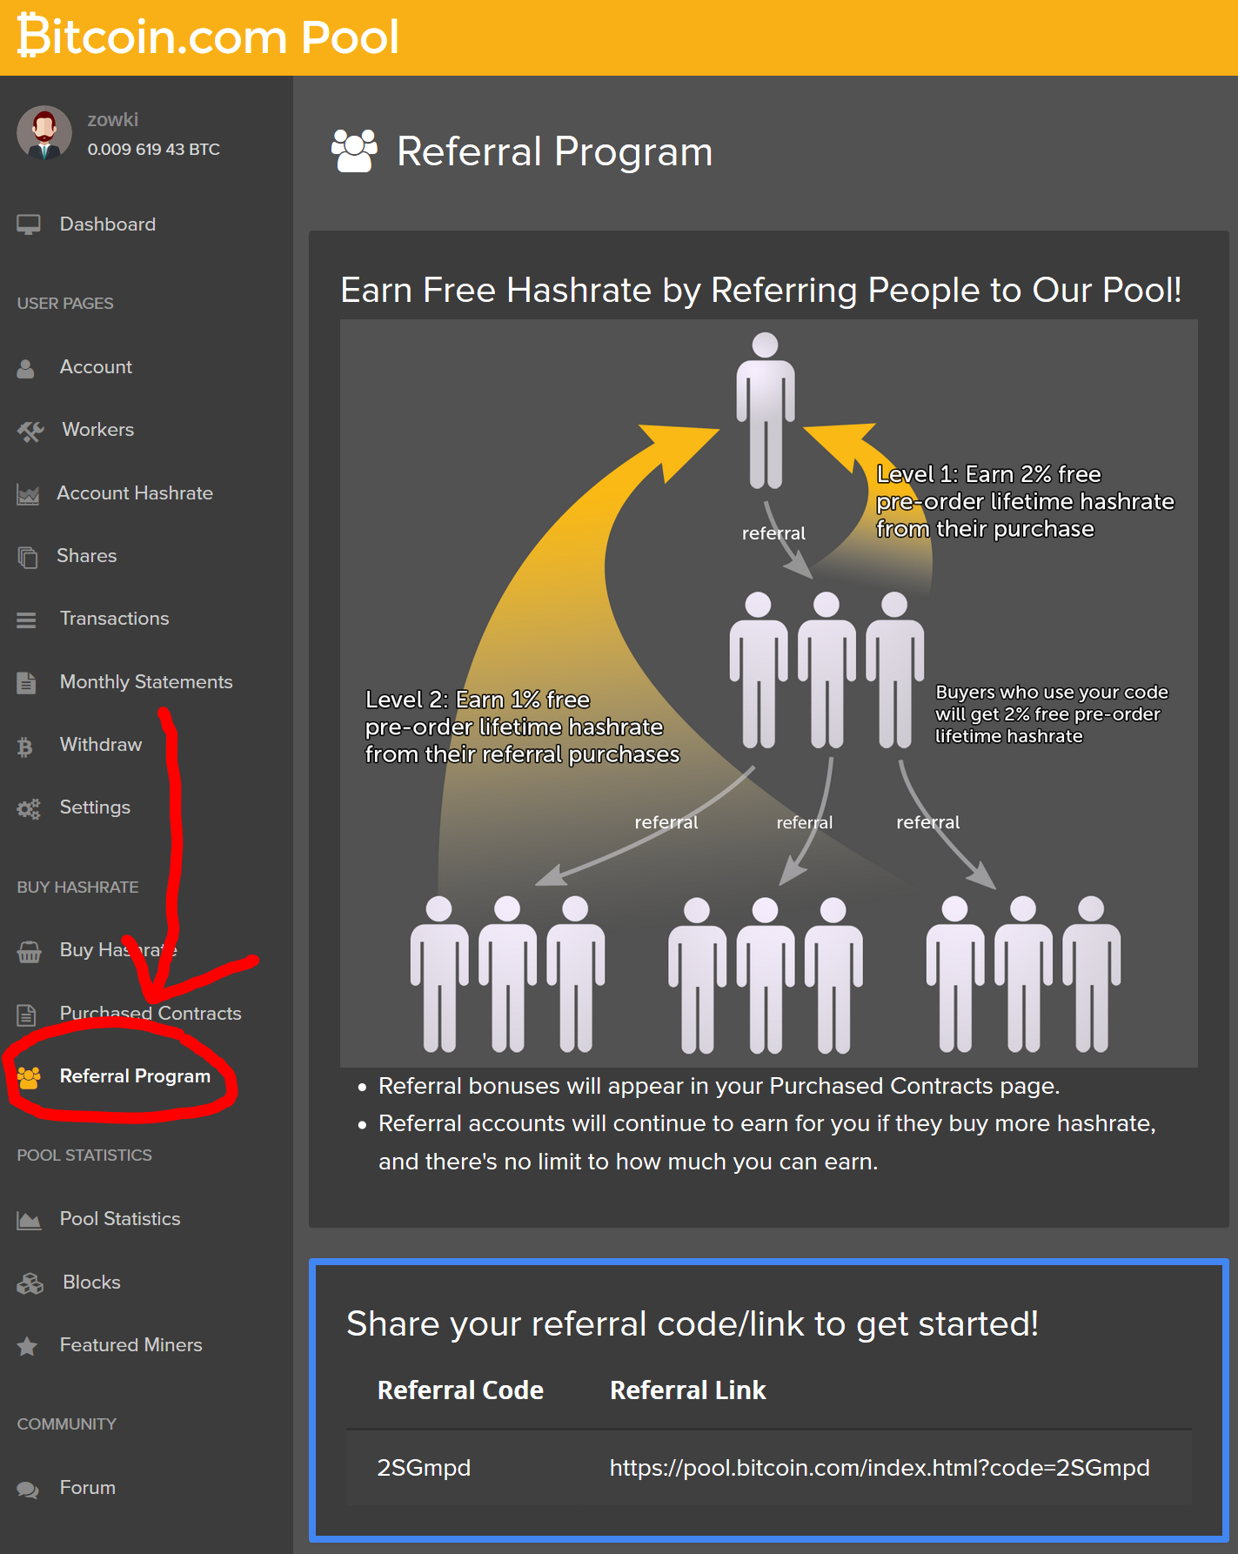1238x1554 pixels.
Task: Click the Bitcoin.com Pool logo
Action: tap(208, 37)
